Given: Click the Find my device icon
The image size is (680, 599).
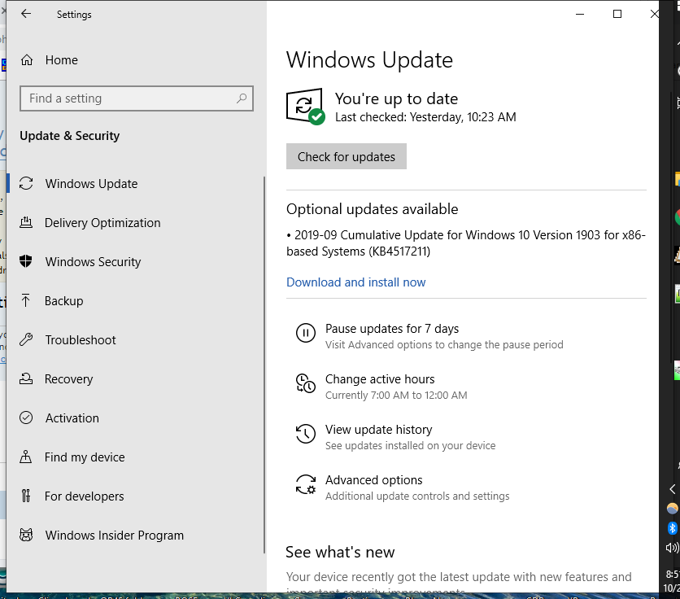Looking at the screenshot, I should (x=26, y=457).
